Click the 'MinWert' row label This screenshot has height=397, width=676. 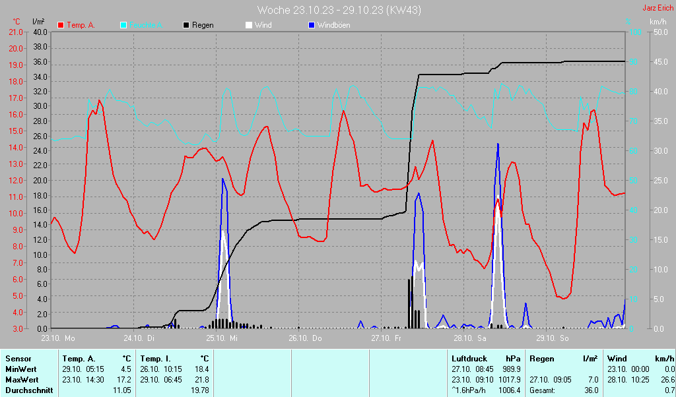tap(21, 369)
